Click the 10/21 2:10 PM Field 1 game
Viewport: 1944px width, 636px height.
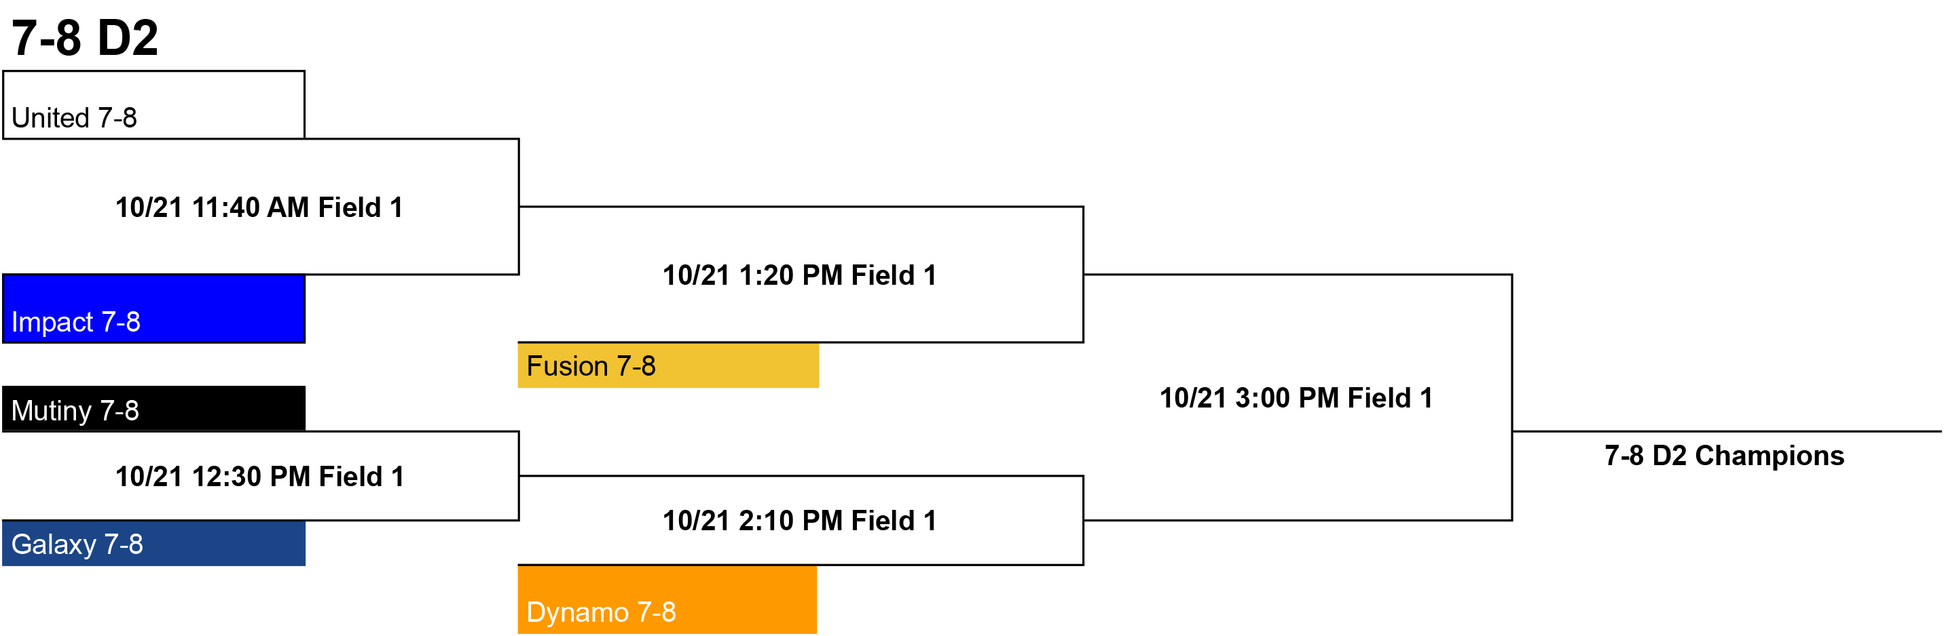click(x=799, y=521)
